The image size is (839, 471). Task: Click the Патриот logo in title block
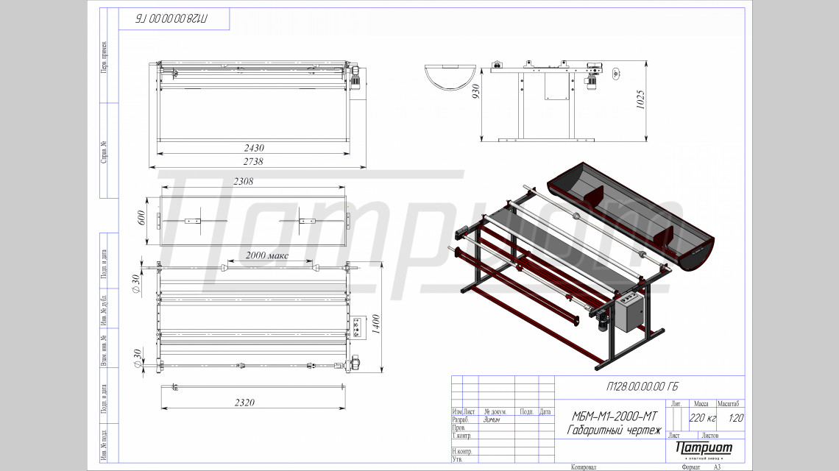click(704, 448)
